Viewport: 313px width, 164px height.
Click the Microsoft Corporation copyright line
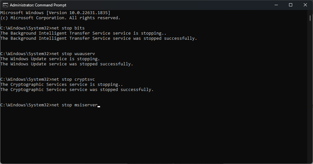(x=60, y=18)
